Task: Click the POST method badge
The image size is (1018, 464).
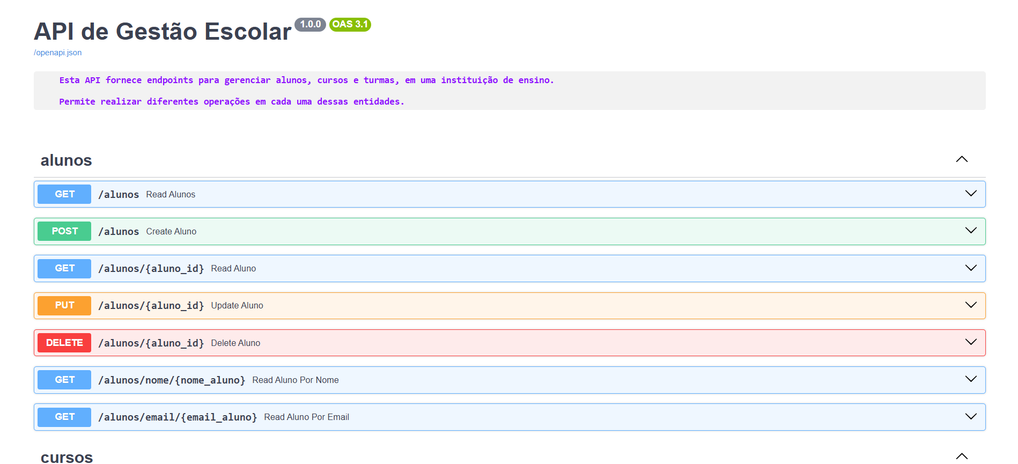Action: coord(64,231)
